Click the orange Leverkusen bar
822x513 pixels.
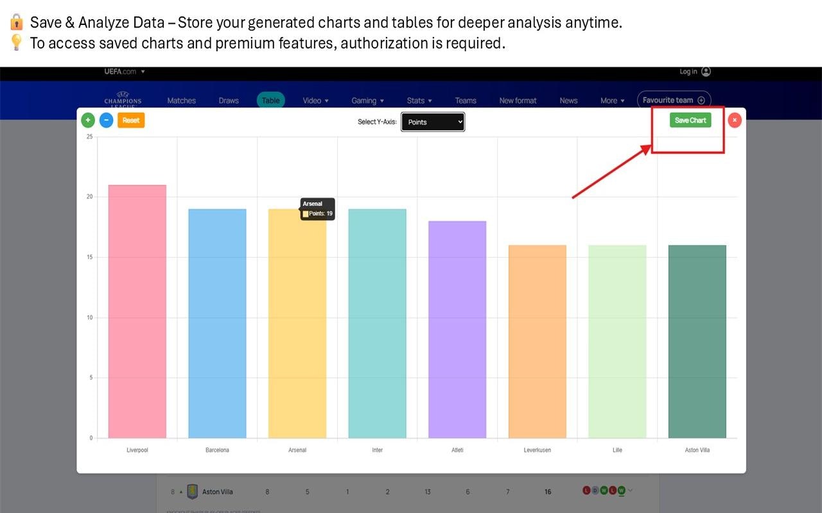[x=538, y=342]
